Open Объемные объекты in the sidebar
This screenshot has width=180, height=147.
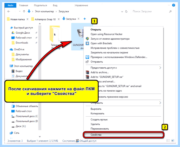[x=25, y=106]
